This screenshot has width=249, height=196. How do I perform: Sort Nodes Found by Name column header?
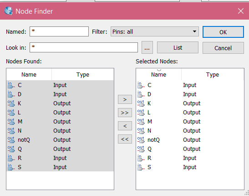click(x=29, y=74)
